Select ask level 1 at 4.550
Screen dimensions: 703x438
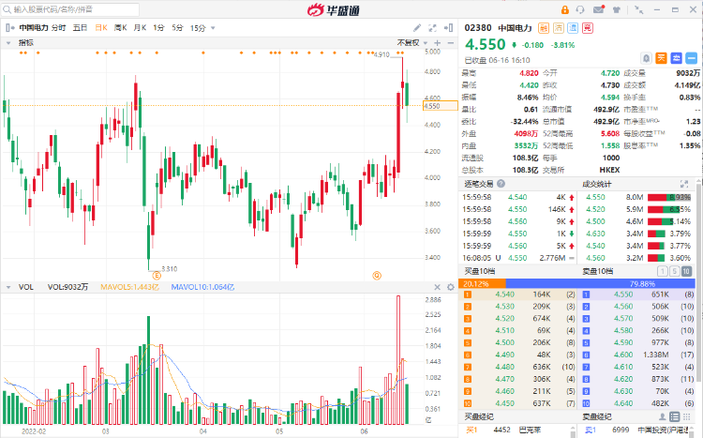638,295
